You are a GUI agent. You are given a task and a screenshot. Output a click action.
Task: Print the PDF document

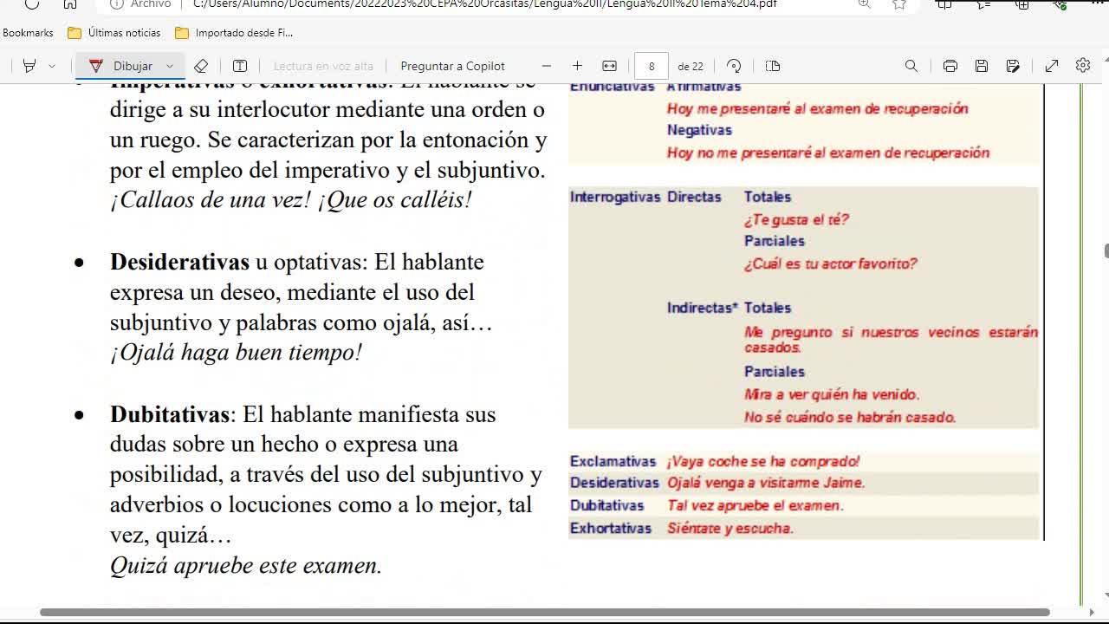tap(950, 66)
